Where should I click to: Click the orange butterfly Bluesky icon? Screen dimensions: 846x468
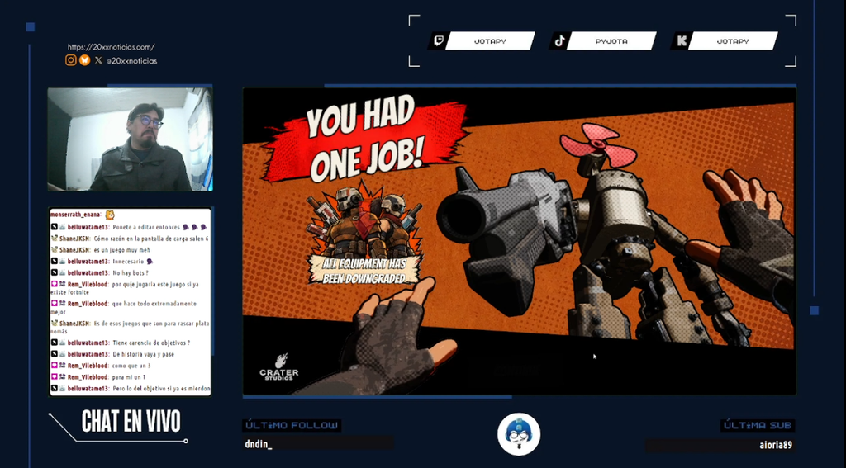tap(85, 60)
